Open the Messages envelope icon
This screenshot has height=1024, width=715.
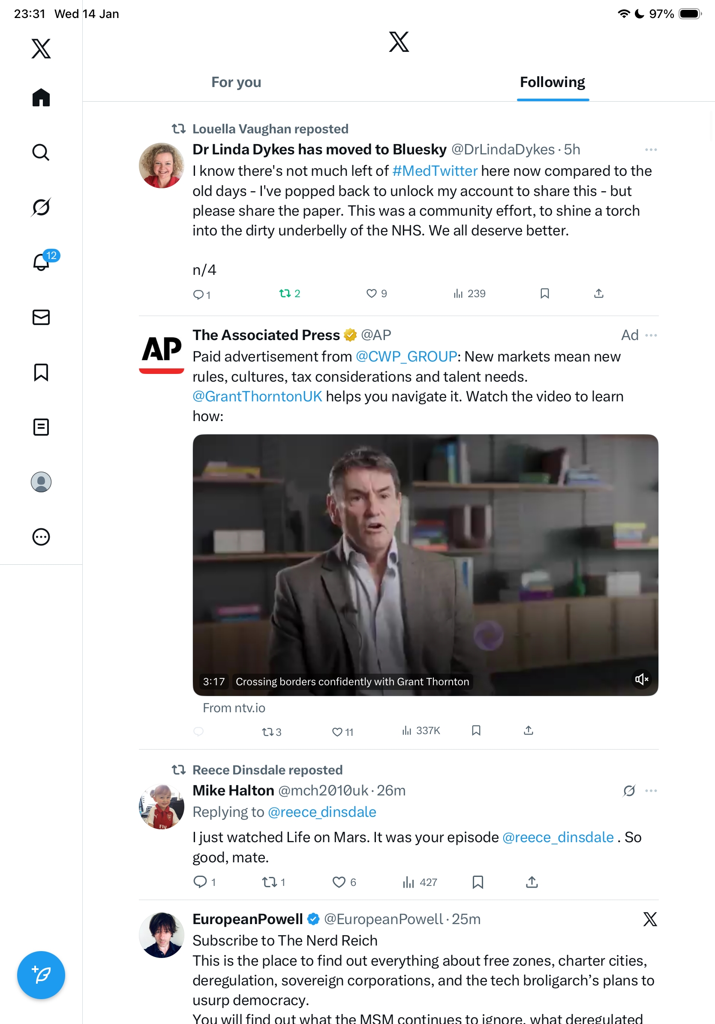coord(41,317)
